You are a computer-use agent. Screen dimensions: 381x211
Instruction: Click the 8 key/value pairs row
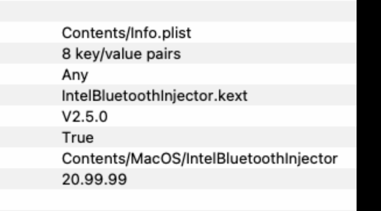click(x=121, y=54)
